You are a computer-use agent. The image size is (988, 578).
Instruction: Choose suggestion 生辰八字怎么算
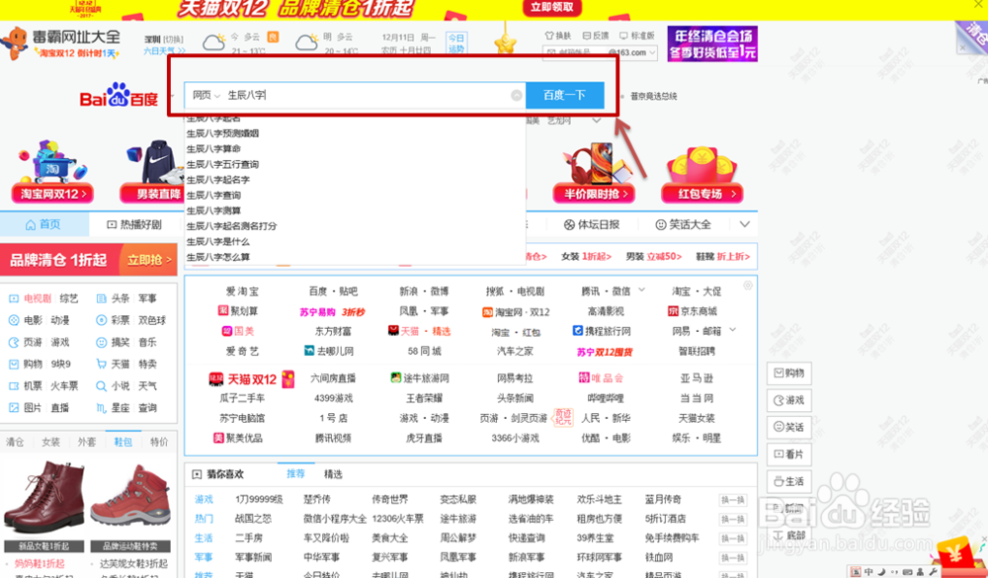pos(218,257)
